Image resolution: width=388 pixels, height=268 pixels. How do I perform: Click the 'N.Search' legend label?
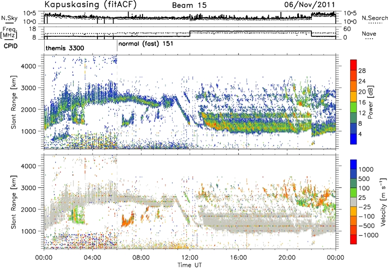point(374,18)
